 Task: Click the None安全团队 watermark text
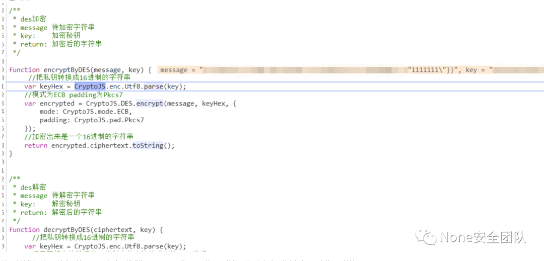pos(483,237)
